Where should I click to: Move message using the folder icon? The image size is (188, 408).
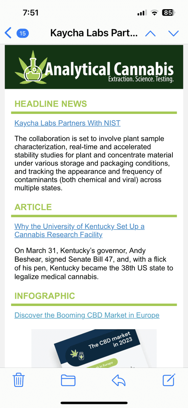point(68,380)
